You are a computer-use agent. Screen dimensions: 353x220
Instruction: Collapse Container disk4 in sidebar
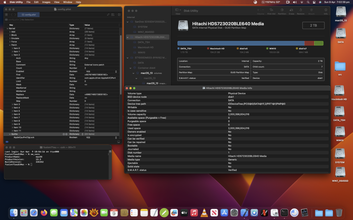point(131,68)
